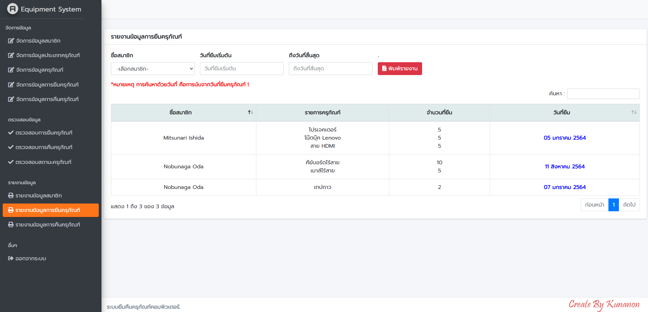Open จัดการข้อมูลประเภทครุภัณฑ์ menu item
The image size is (648, 312).
[x=48, y=55]
